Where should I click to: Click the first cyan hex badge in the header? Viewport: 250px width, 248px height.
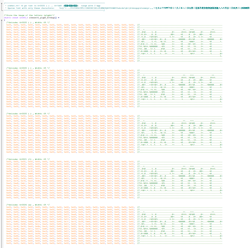tap(66, 5)
